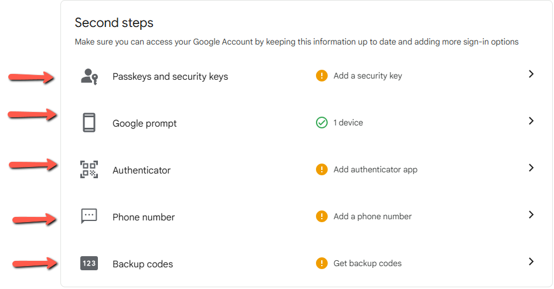
Task: Click the warning icon beside Add authenticator app
Action: 321,169
